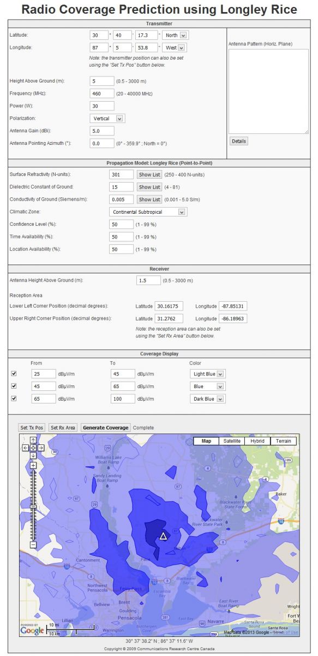Zoom in the map with plus button
318x656 pixels.
point(33,466)
